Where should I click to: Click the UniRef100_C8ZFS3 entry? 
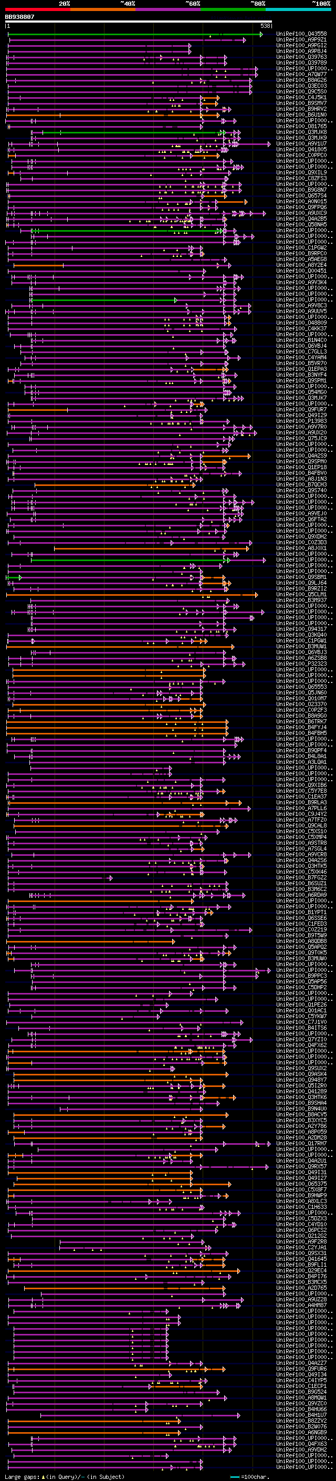point(301,178)
